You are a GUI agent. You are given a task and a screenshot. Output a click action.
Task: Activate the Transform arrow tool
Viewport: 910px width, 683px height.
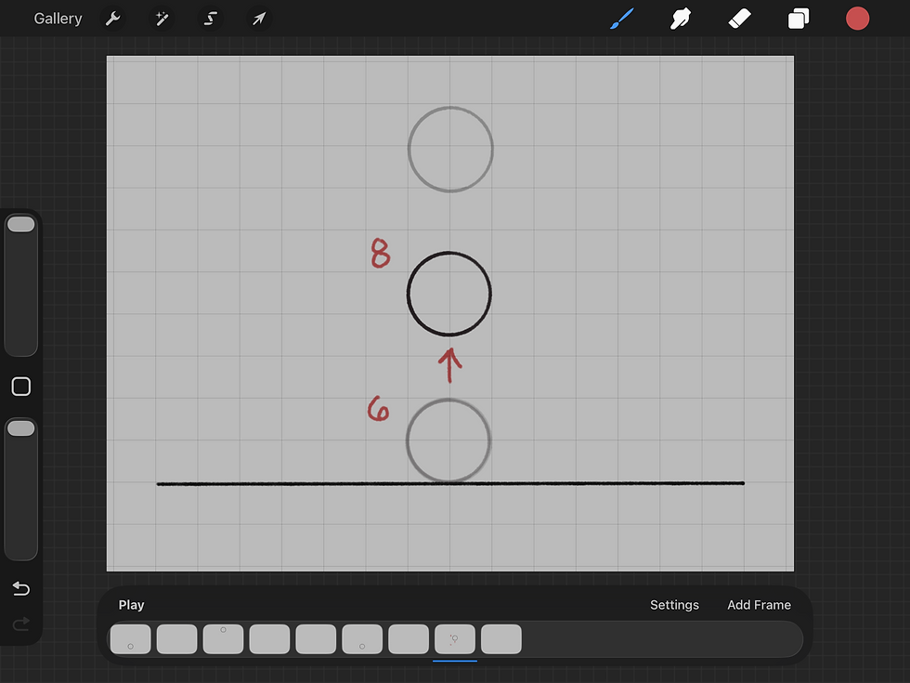[x=259, y=19]
